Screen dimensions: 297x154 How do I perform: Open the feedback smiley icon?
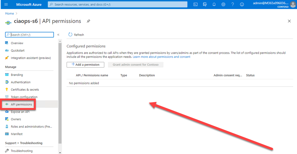242,4
